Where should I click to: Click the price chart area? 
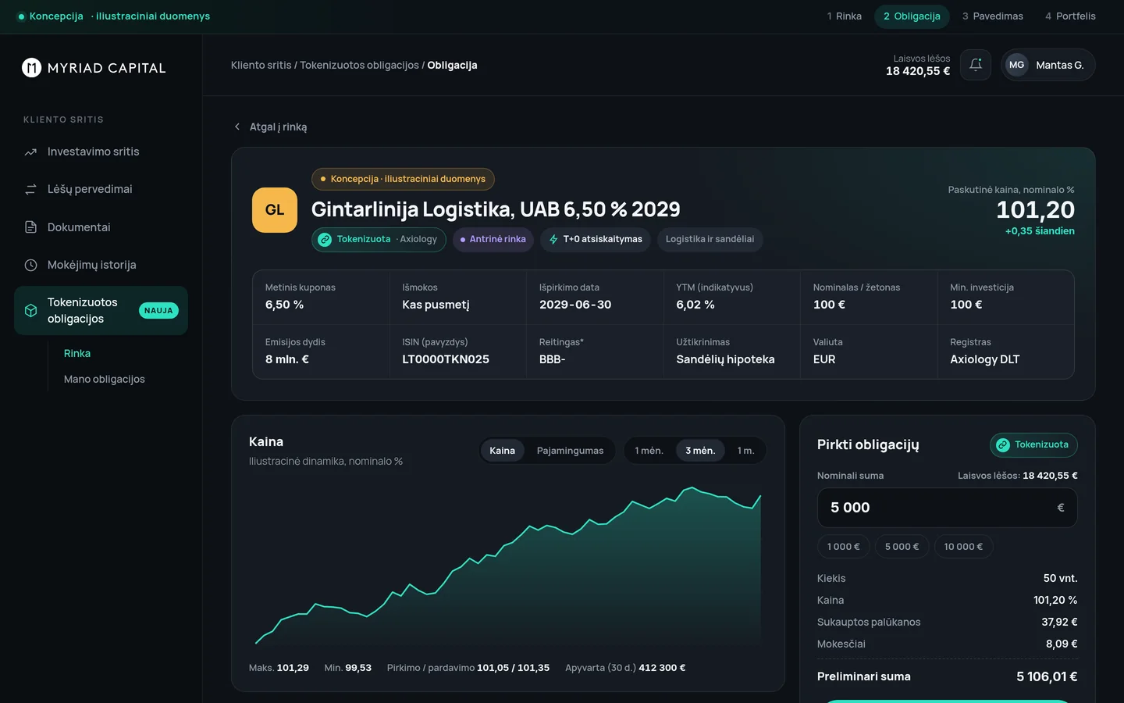[507, 566]
